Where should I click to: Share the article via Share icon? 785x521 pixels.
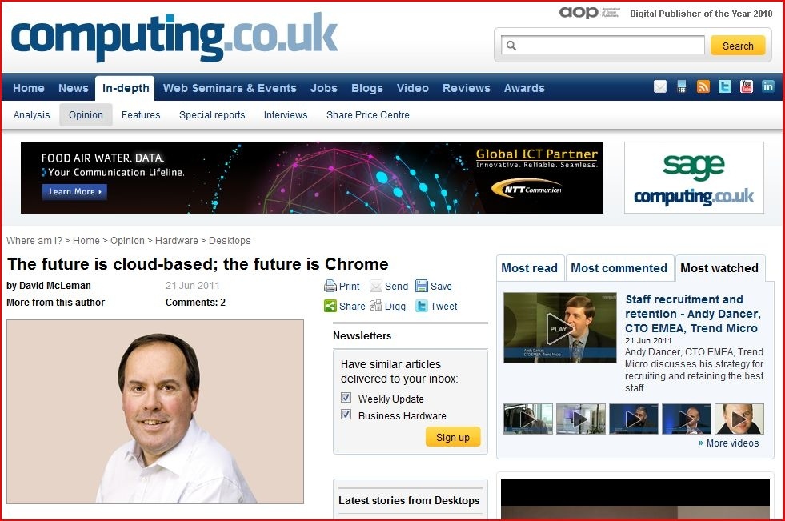pyautogui.click(x=330, y=306)
